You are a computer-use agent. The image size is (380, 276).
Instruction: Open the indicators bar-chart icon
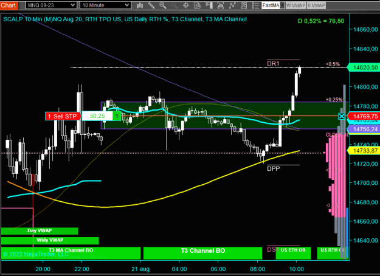[221, 5]
